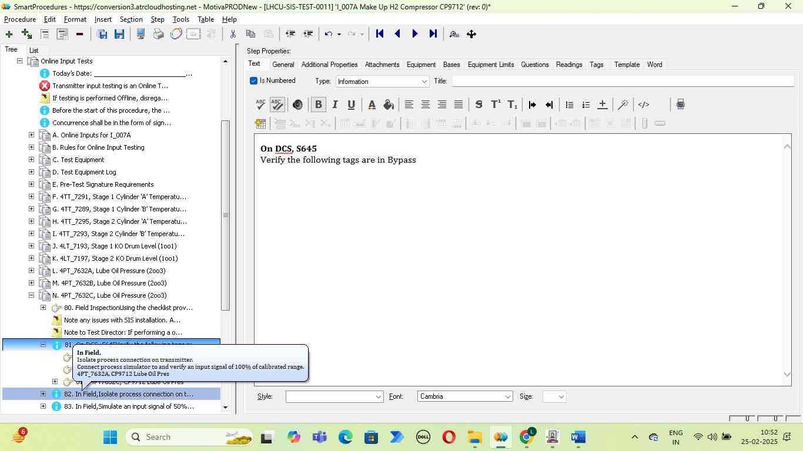Viewport: 803px width, 451px height.
Task: Collapse the N. 4PT_7632C Lube Oil Pressure node
Action: tap(31, 295)
